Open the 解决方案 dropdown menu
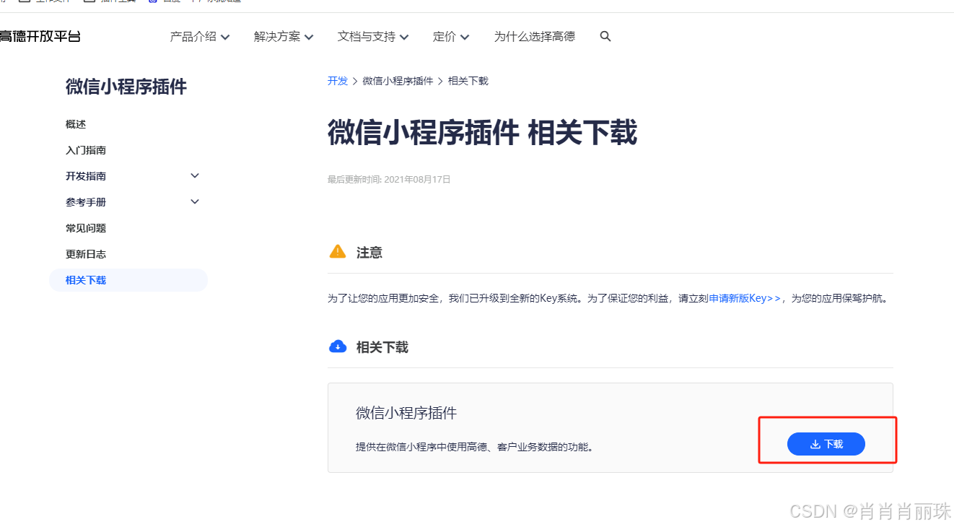Image resolution: width=954 pixels, height=527 pixels. 284,36
